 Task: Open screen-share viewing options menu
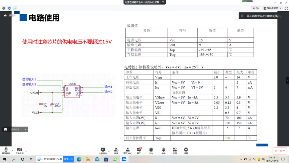163,2
